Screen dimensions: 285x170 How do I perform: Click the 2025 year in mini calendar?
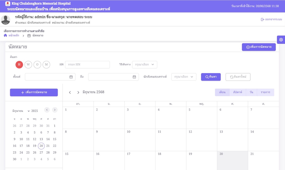pos(34,111)
